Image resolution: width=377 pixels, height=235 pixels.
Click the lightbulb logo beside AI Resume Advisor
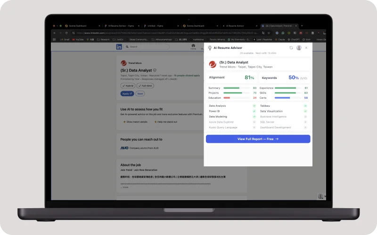click(210, 48)
